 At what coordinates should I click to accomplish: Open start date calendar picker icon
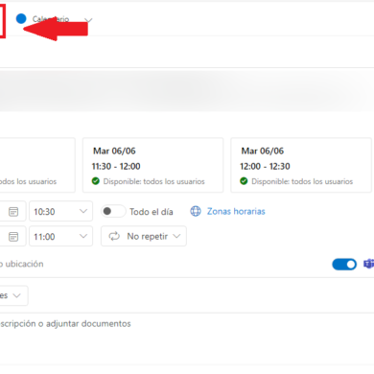tap(13, 212)
